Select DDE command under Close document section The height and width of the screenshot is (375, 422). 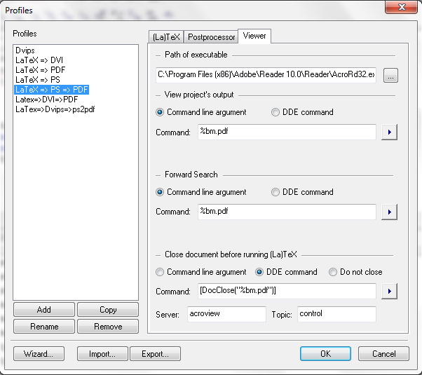pyautogui.click(x=286, y=272)
